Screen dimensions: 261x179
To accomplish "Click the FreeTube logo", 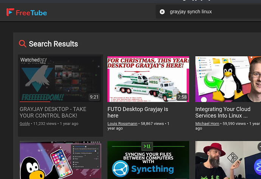I will pyautogui.click(x=26, y=12).
